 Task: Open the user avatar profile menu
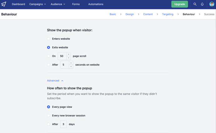coord(212,4)
